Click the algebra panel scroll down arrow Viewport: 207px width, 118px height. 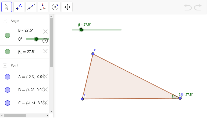tap(51, 111)
